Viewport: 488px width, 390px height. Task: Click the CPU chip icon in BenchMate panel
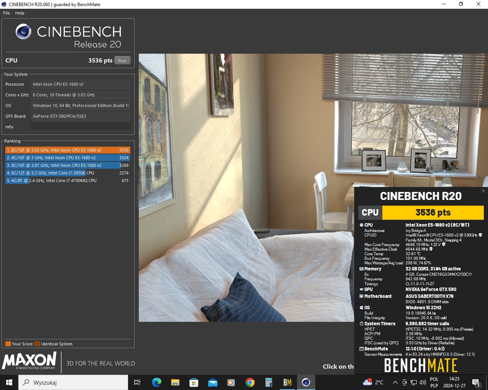pos(361,225)
